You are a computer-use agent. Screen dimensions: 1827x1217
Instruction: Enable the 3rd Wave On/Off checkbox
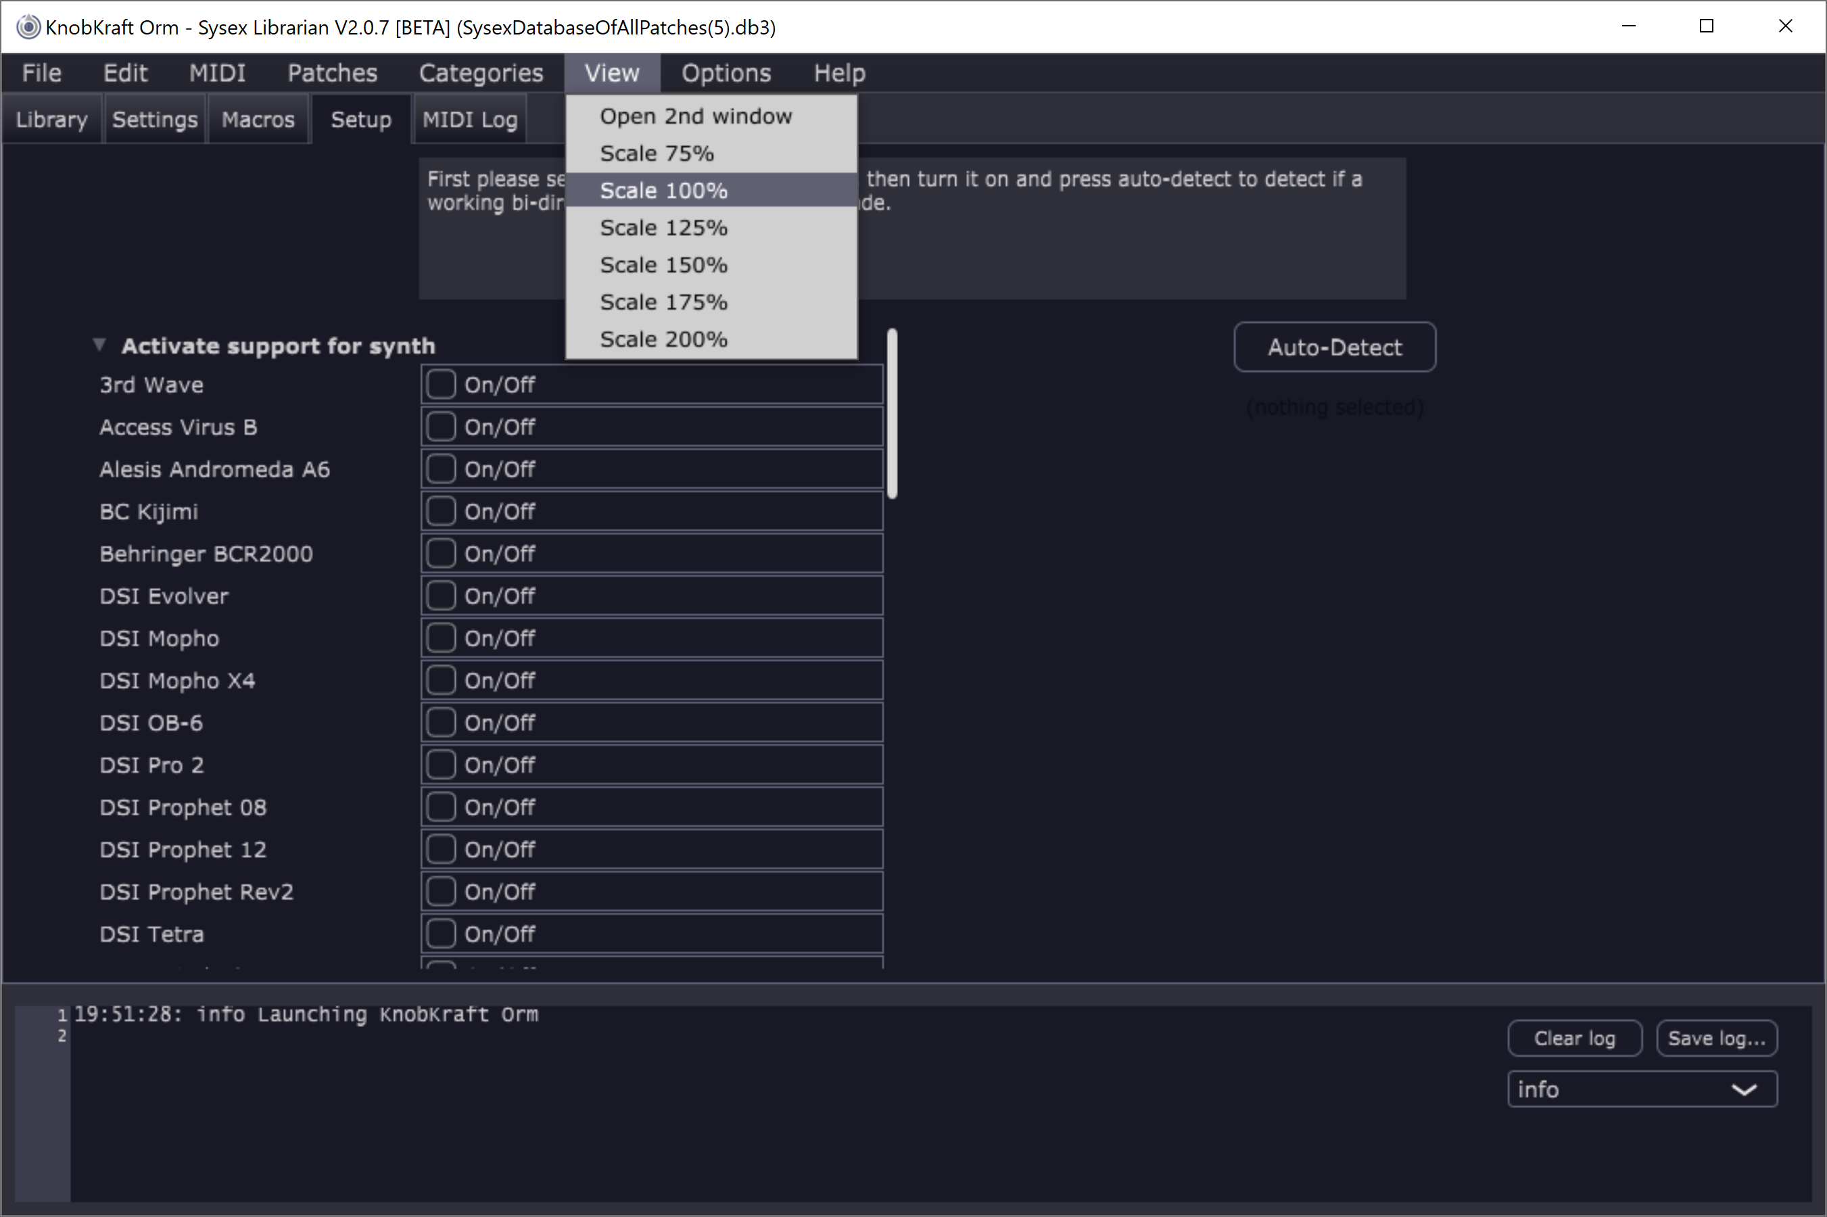coord(441,384)
